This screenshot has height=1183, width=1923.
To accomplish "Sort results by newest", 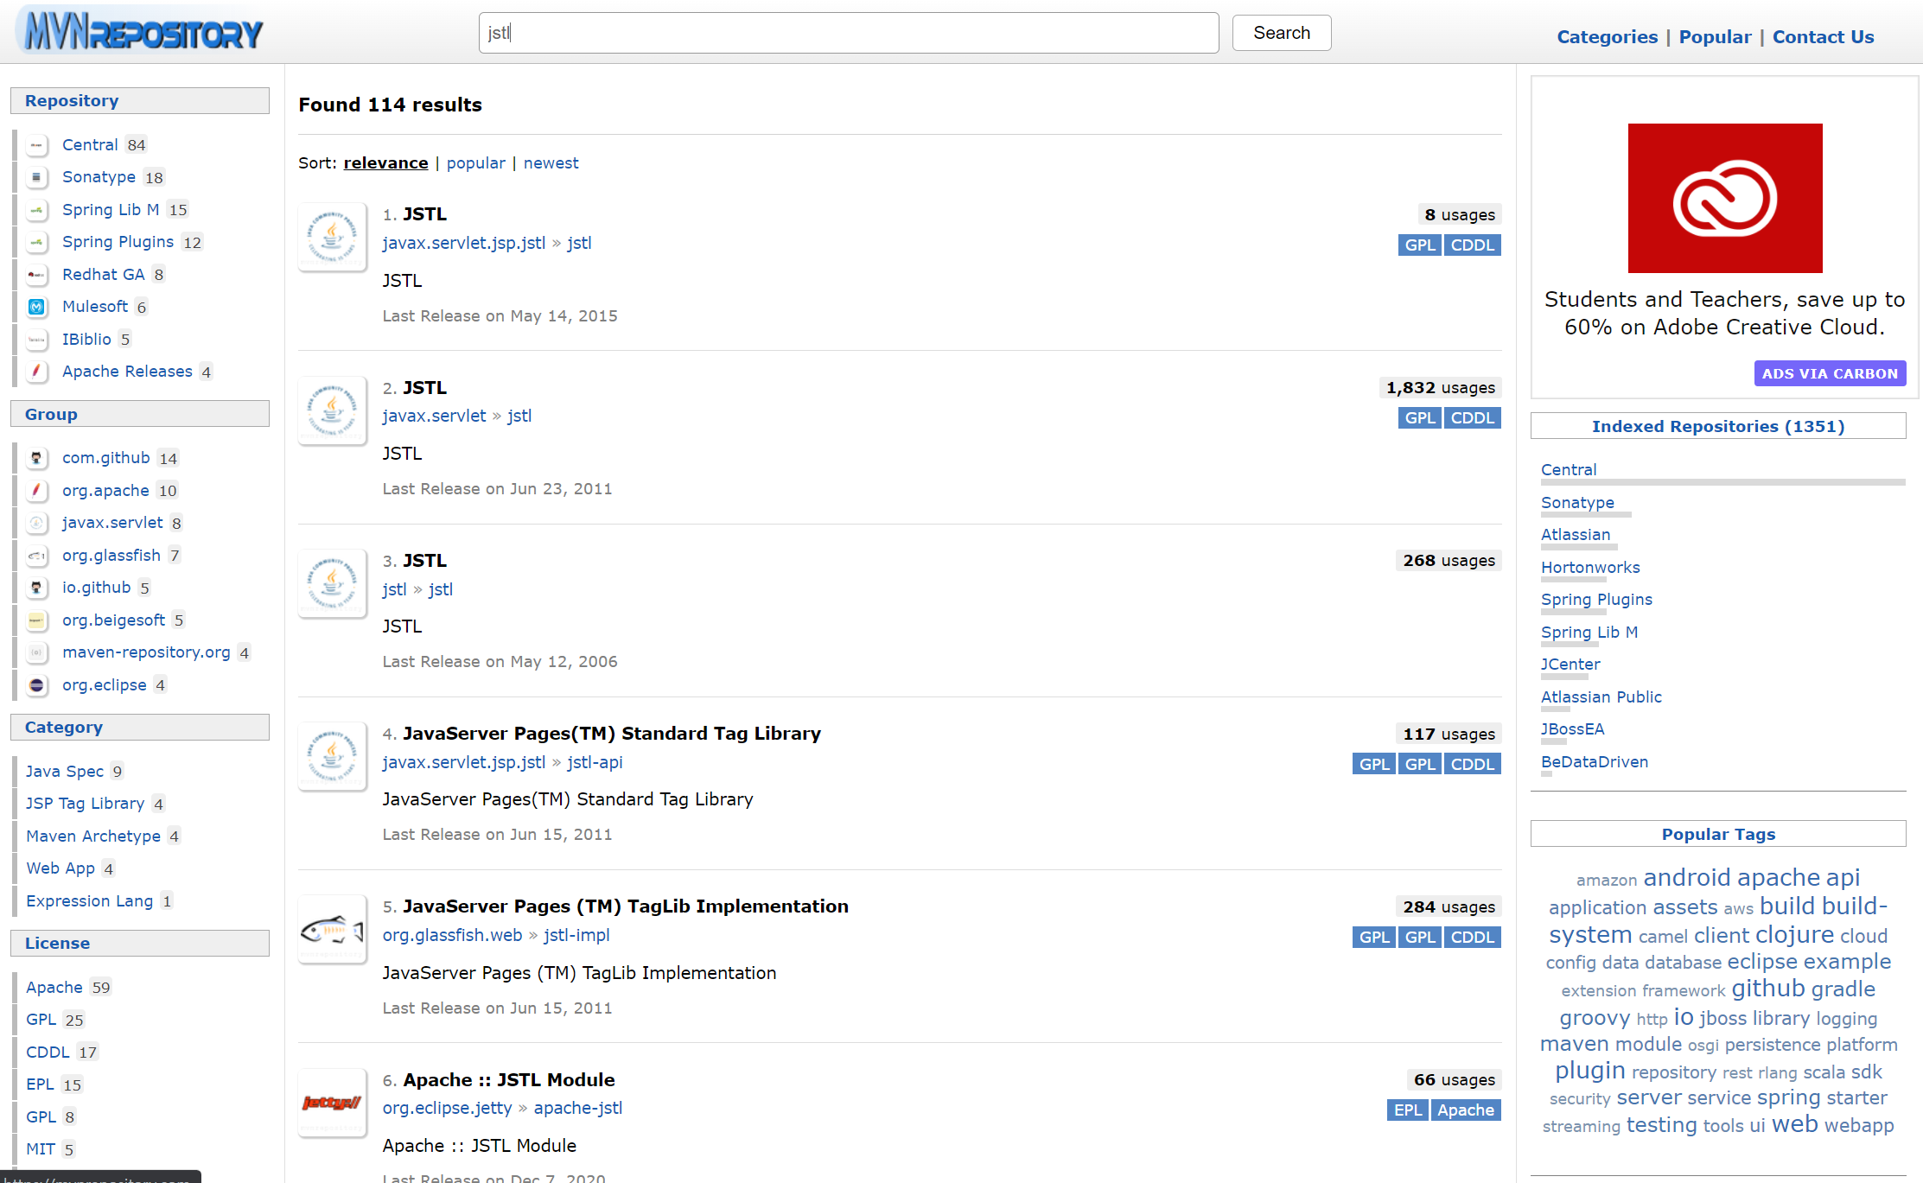I will [551, 163].
